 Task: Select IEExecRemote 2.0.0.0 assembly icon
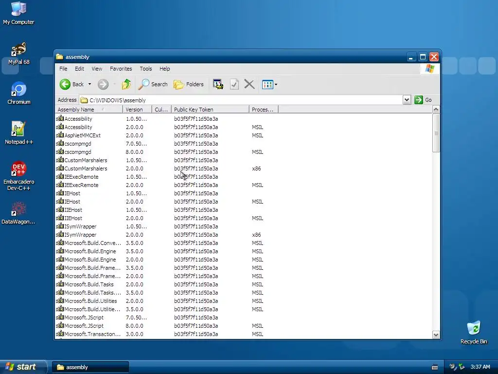60,185
